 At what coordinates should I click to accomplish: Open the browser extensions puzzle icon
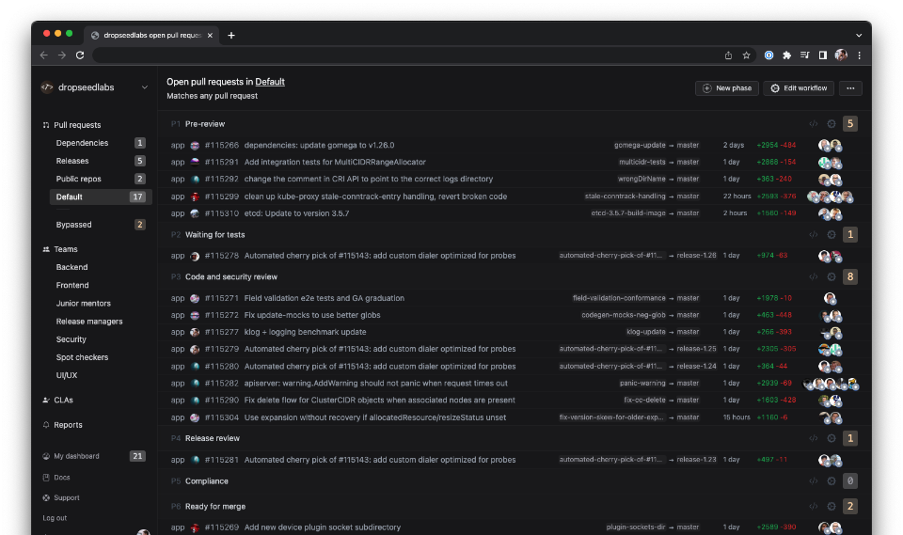click(x=786, y=55)
